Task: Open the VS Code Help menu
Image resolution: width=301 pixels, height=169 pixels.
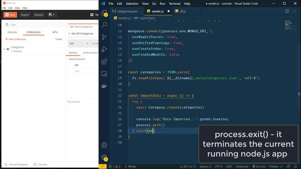Action: (187, 4)
